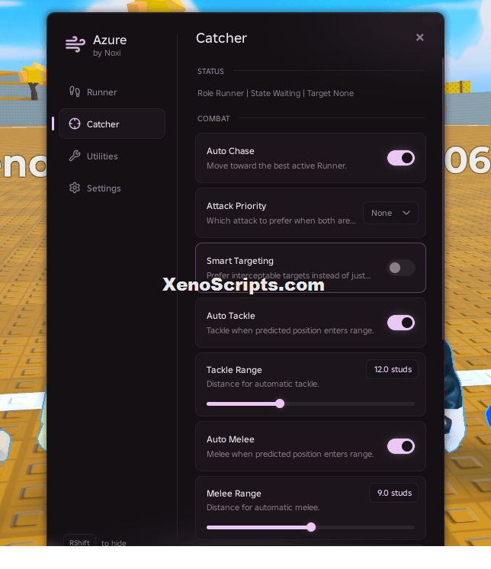The width and height of the screenshot is (491, 569).
Task: Open the Runner tab
Action: (112, 92)
